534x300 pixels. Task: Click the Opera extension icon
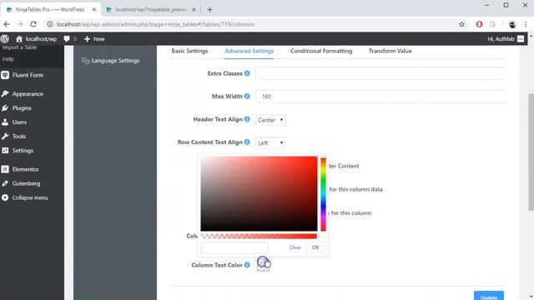click(479, 24)
